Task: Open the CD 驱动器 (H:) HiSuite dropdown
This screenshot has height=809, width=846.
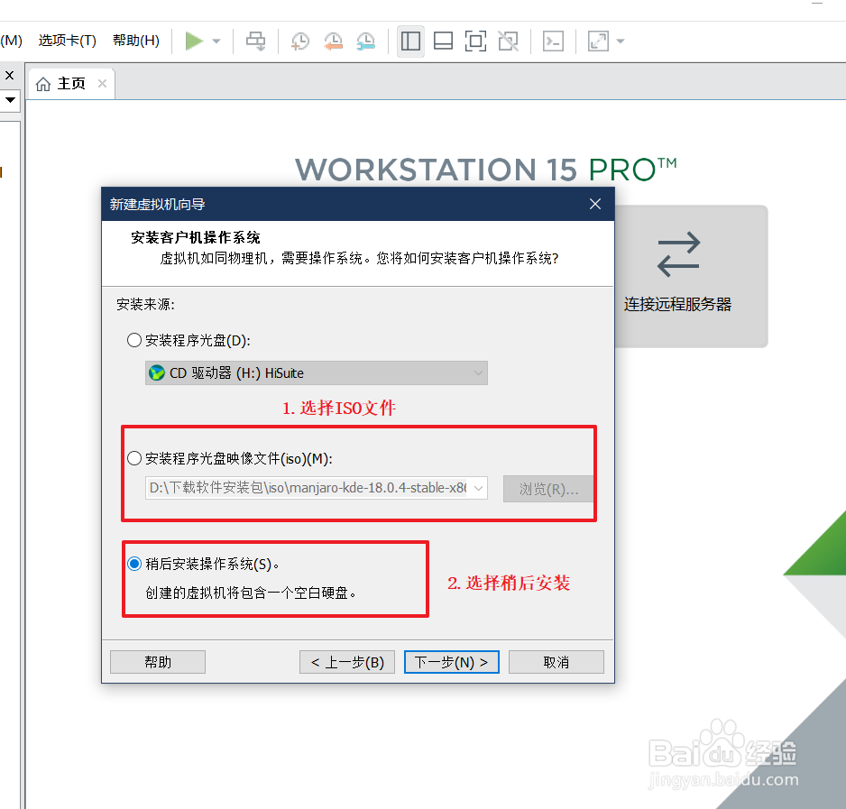Action: [317, 372]
